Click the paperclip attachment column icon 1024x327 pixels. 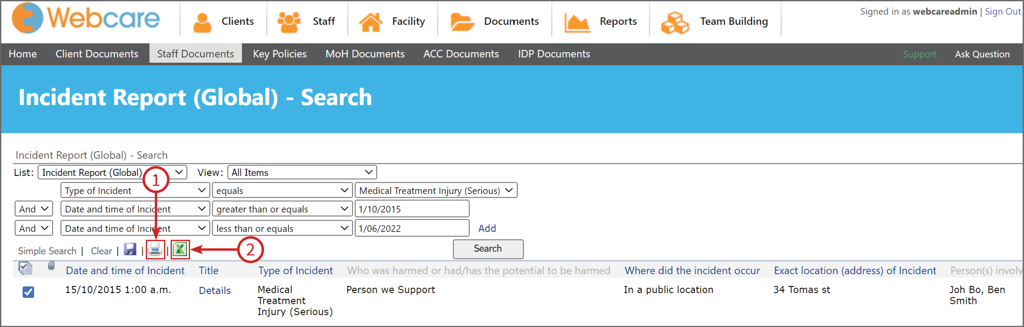[51, 265]
